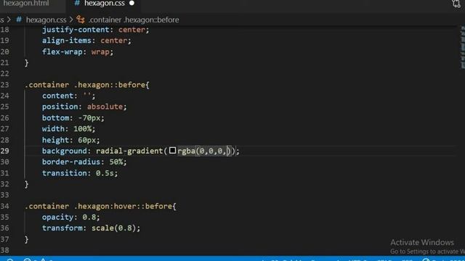Image resolution: width=465 pixels, height=261 pixels.
Task: Select the hexagon.css editor tab
Action: (x=104, y=4)
